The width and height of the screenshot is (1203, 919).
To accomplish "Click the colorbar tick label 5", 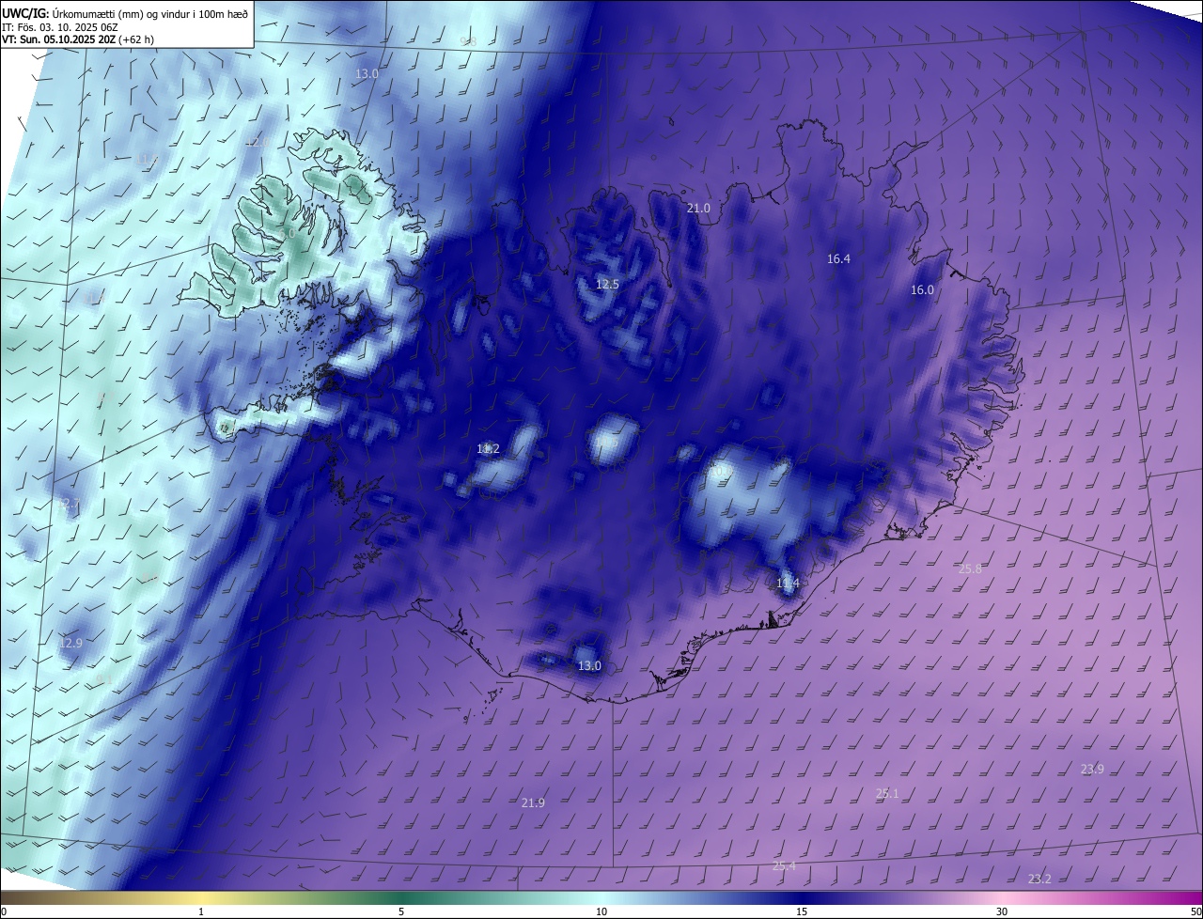I will (401, 911).
